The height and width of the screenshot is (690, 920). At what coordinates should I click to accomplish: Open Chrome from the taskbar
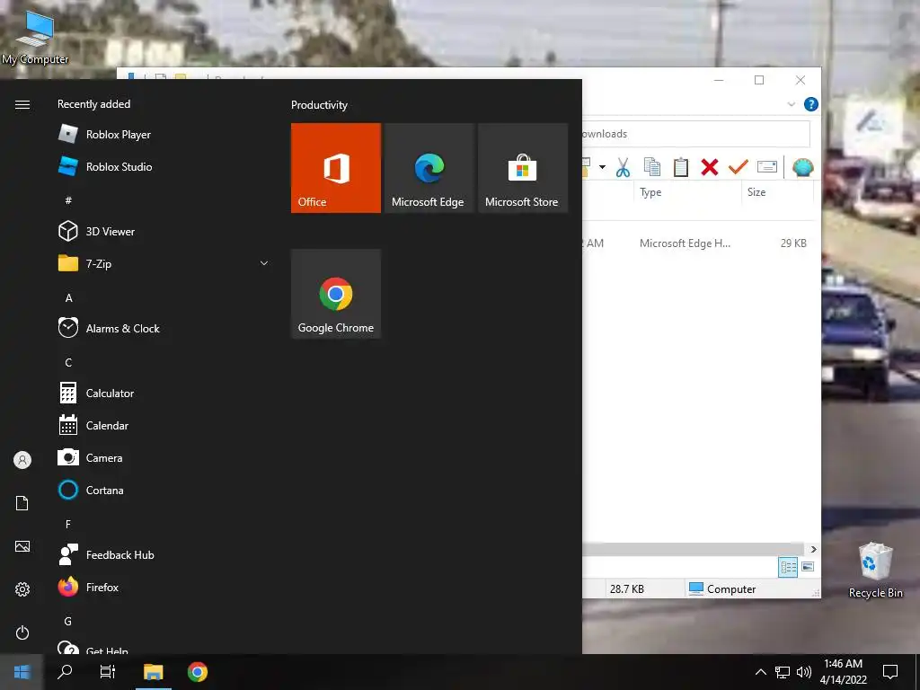click(197, 672)
